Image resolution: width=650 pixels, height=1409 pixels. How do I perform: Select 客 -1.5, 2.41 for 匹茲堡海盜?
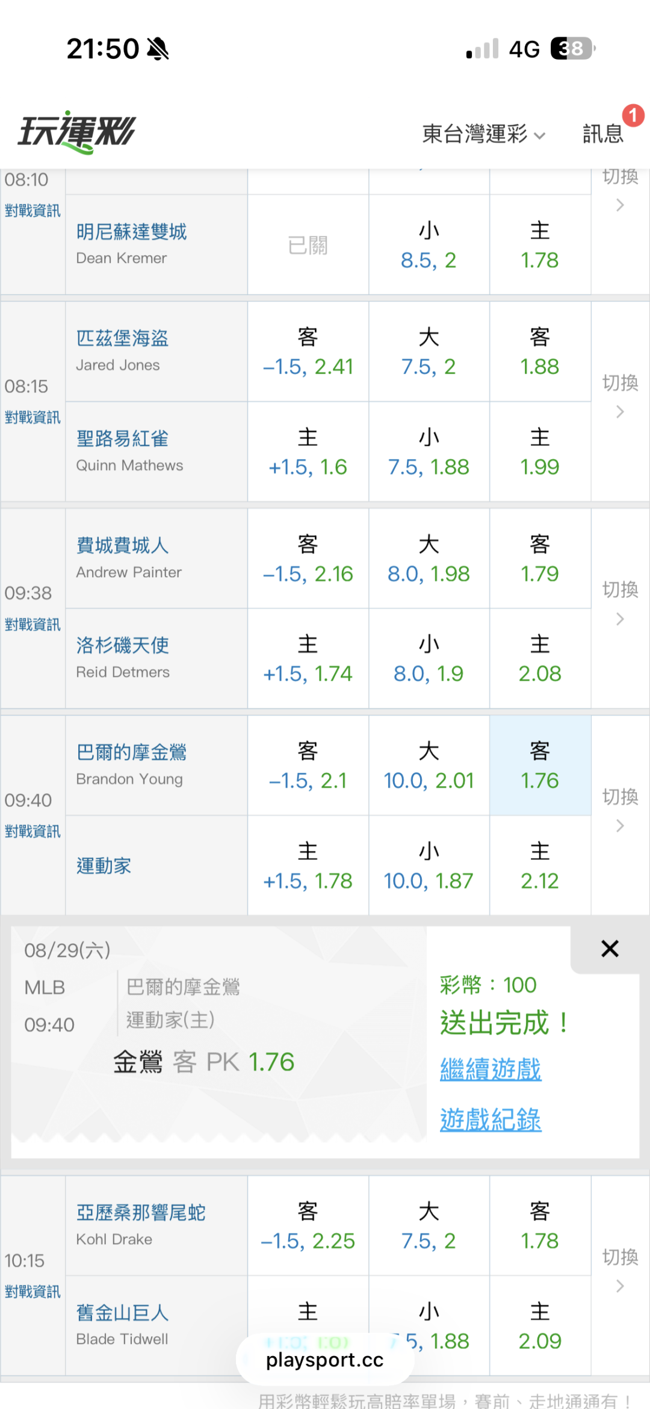point(308,351)
